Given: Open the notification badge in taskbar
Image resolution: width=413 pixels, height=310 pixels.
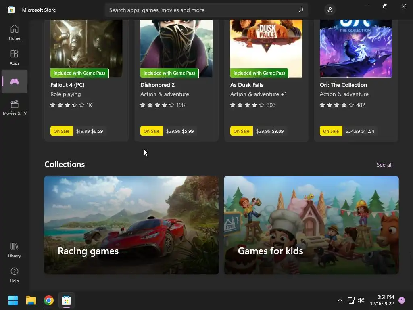Looking at the screenshot, I should [402, 300].
